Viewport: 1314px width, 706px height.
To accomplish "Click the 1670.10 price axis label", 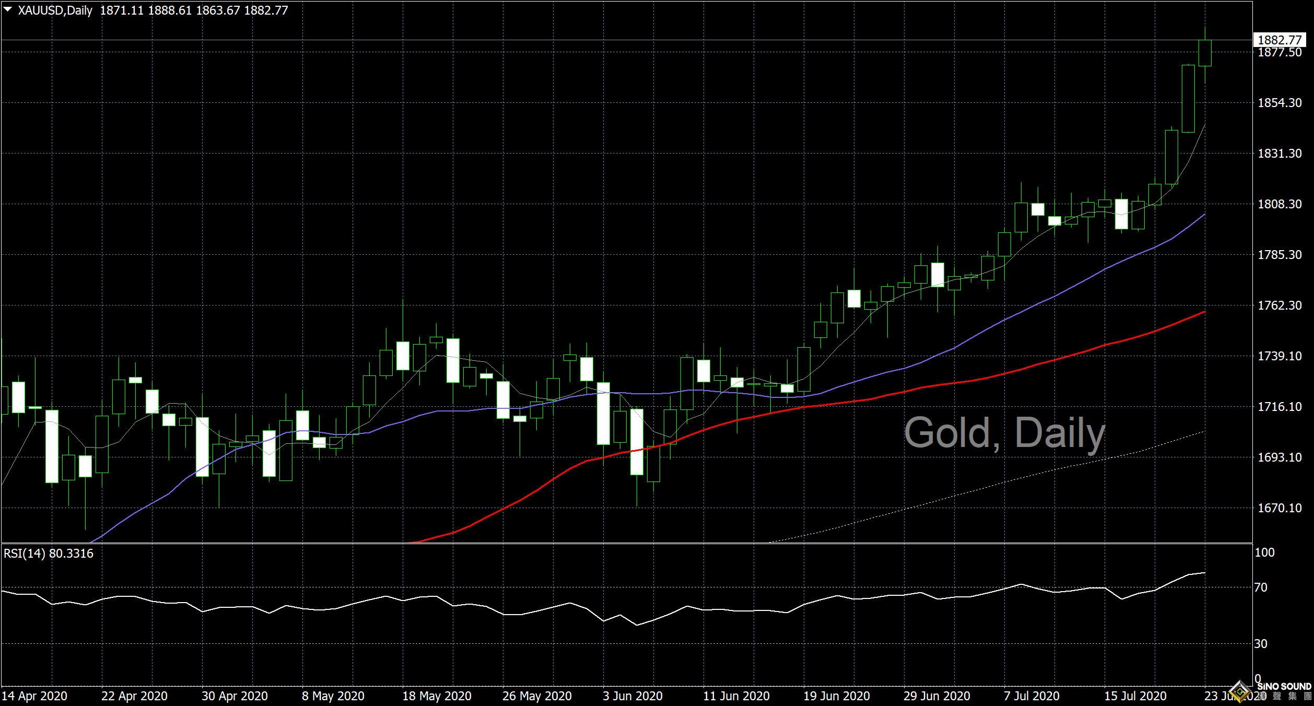I will click(1280, 508).
